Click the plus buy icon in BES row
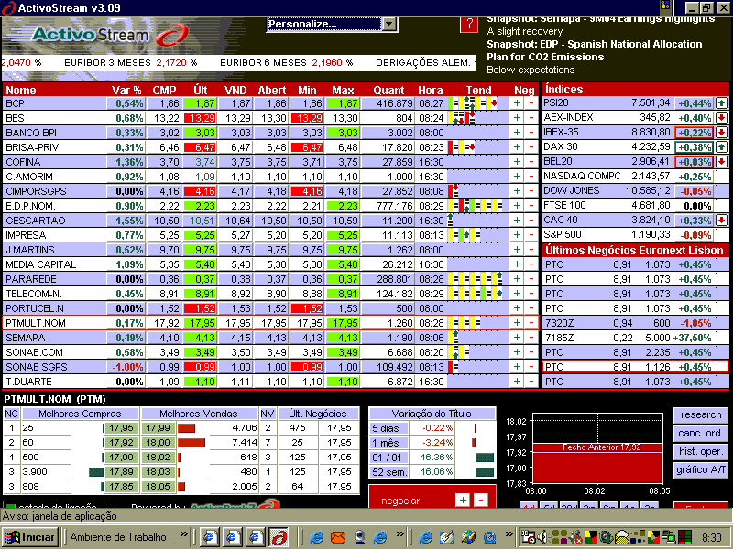 pyautogui.click(x=517, y=118)
